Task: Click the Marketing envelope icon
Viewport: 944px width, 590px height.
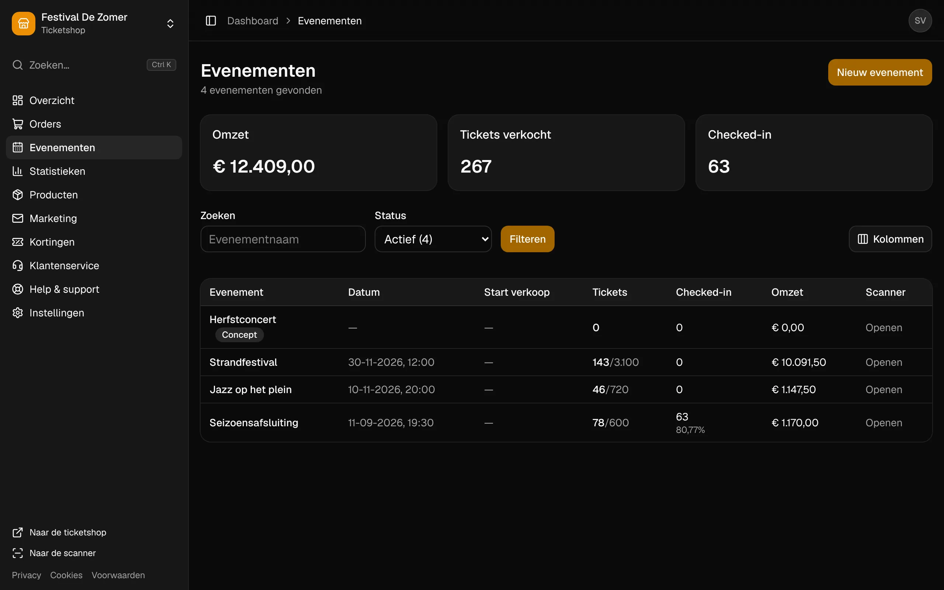Action: [x=18, y=218]
